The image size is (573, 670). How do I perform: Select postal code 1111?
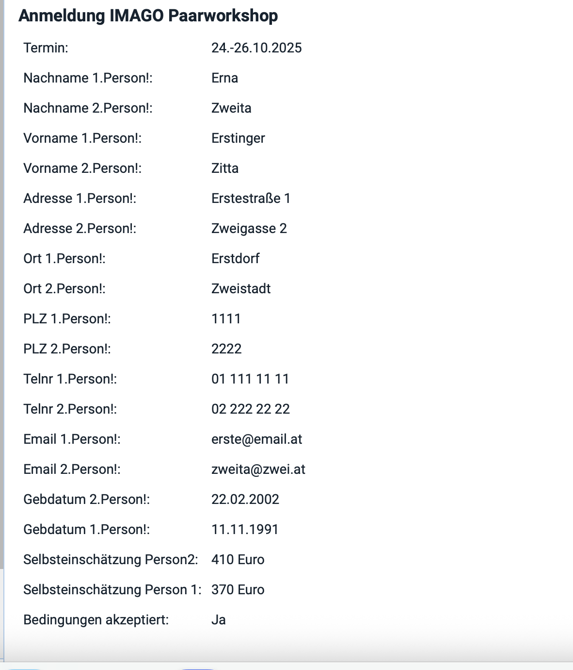[x=226, y=318]
